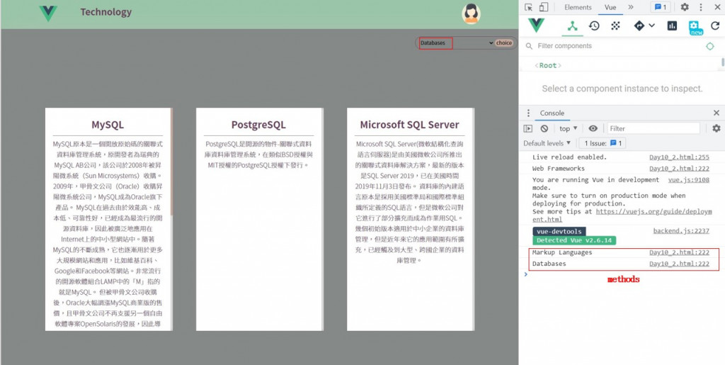Click the select component target icon
This screenshot has width=725, height=365.
[709, 46]
